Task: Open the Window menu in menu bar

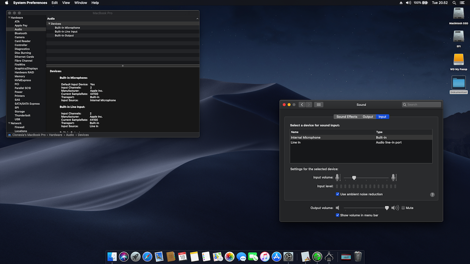Action: (x=81, y=2)
